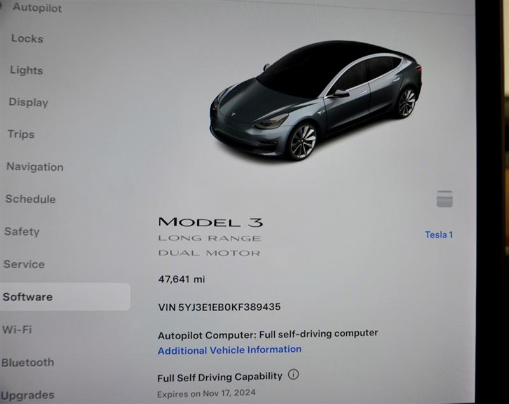Tap the Model 3 title heading
This screenshot has height=404, width=509.
point(211,222)
